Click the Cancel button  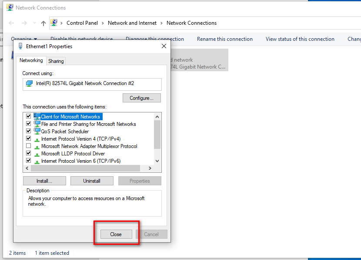pyautogui.click(x=151, y=234)
